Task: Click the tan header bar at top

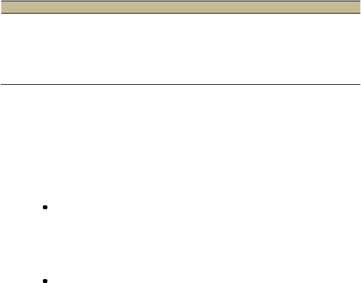Action: click(x=180, y=7)
